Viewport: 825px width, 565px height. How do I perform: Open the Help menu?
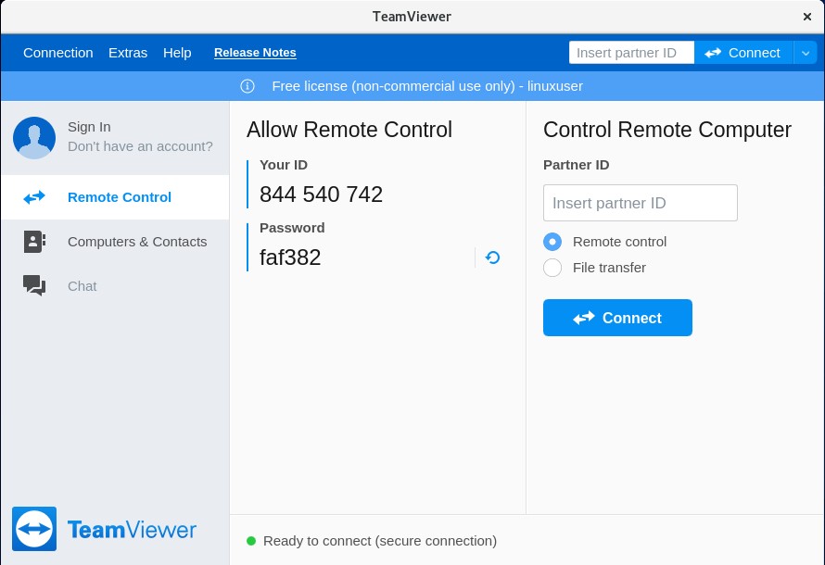click(177, 53)
